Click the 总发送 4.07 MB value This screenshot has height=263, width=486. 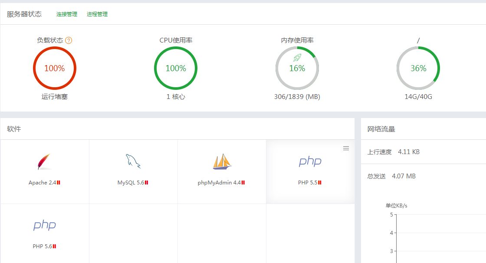pyautogui.click(x=404, y=176)
